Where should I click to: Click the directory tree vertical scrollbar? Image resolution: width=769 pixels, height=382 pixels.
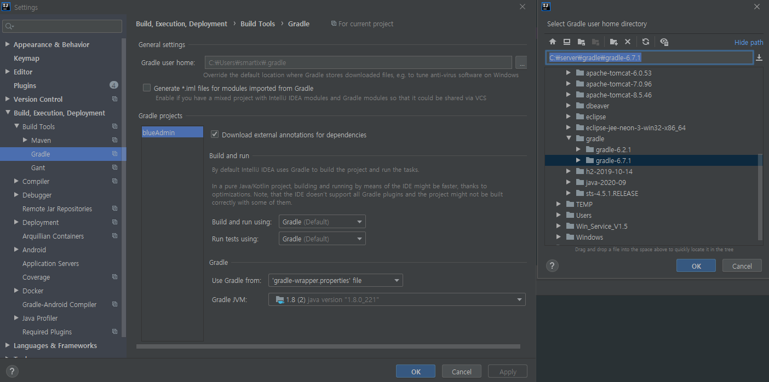tap(760, 197)
